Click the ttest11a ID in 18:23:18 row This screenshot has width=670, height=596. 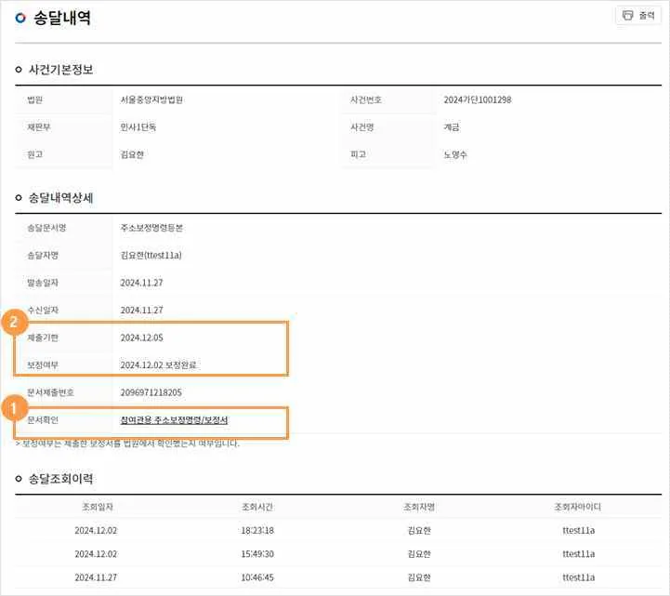[x=579, y=531]
